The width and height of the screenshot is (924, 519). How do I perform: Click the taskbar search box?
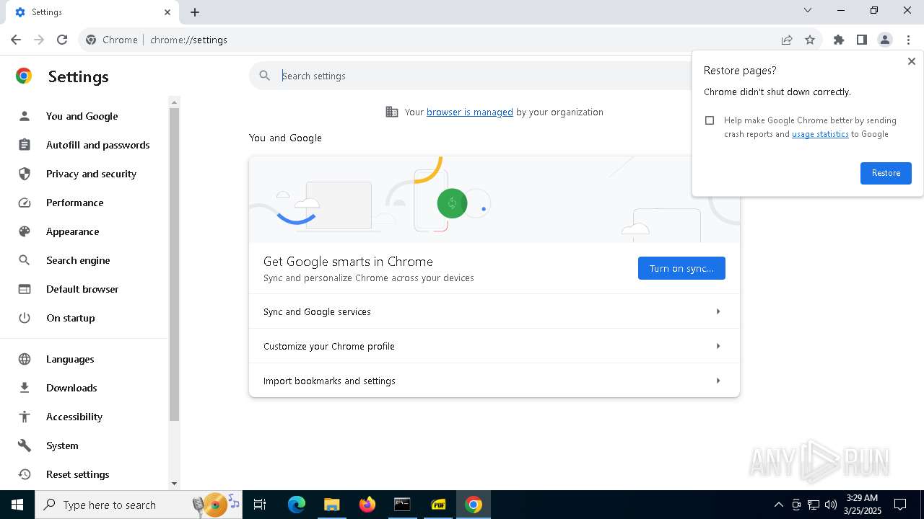139,505
